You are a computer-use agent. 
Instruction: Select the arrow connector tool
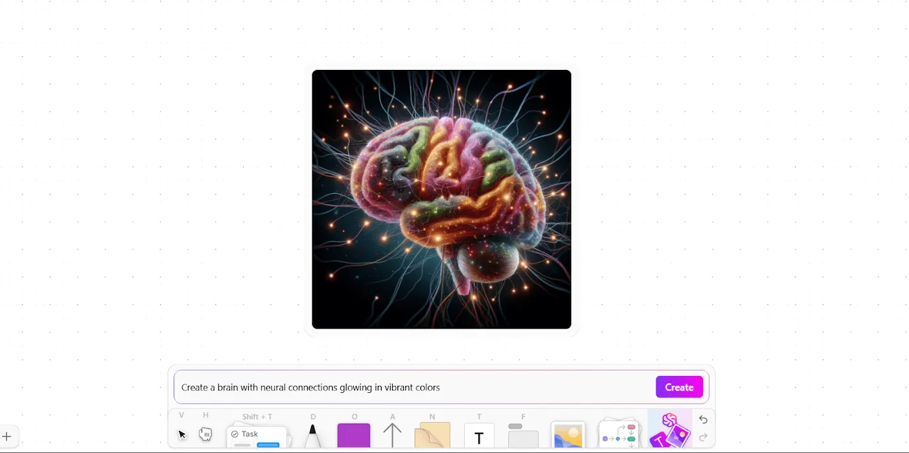click(392, 435)
